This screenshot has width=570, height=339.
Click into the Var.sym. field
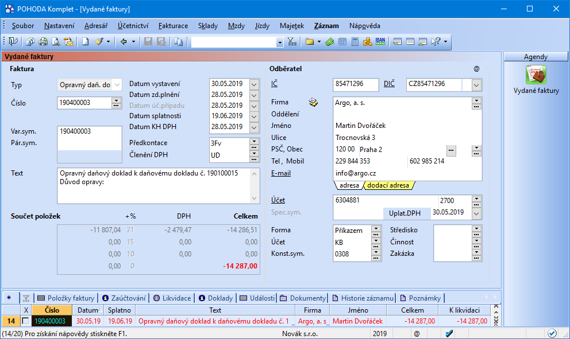(x=90, y=131)
